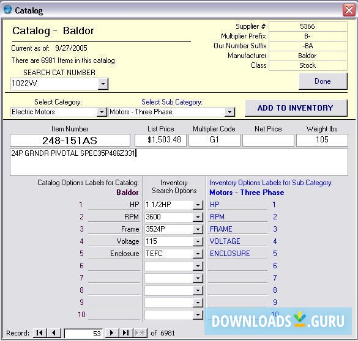Open the row 10 search option dropdown

[198, 315]
